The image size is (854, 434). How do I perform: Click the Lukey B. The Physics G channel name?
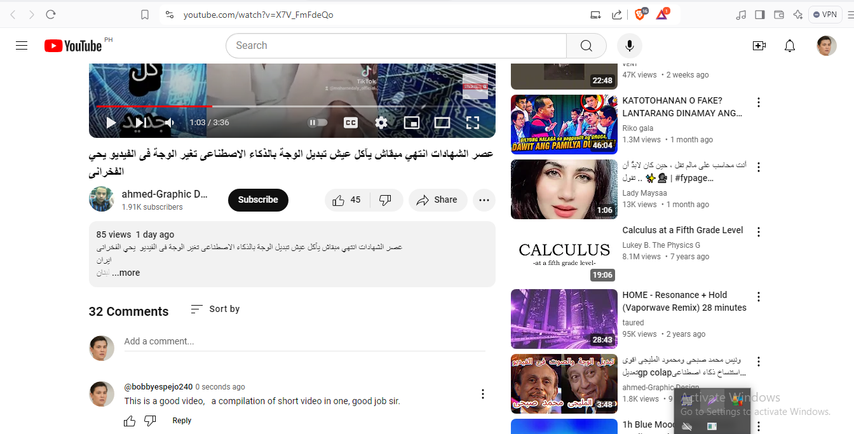(x=661, y=245)
